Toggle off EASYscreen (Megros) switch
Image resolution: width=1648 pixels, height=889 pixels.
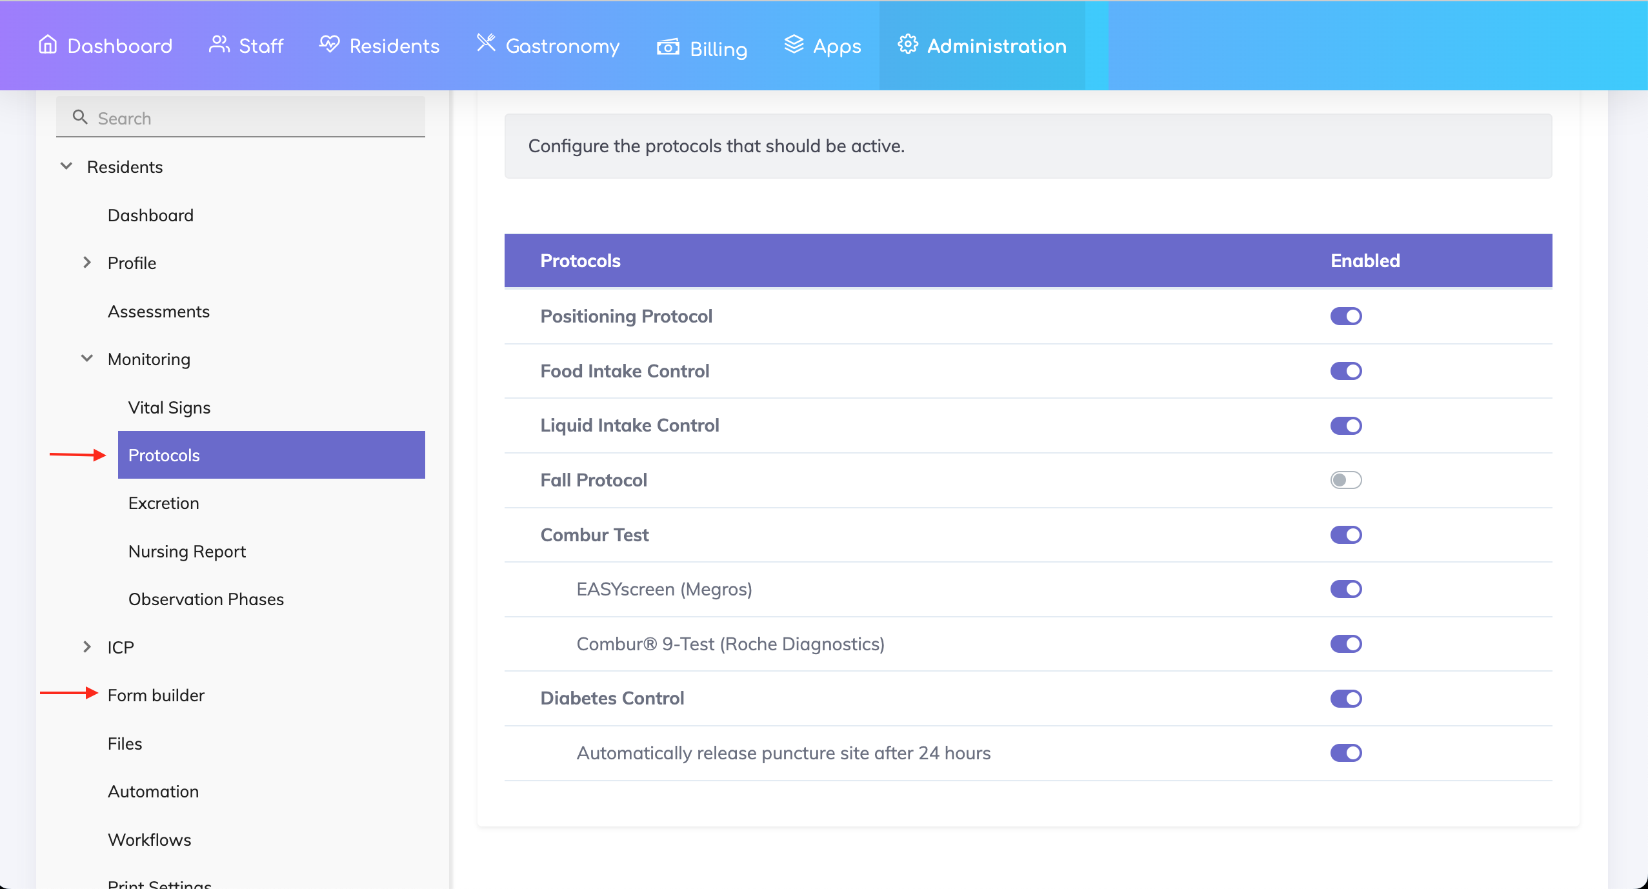(x=1345, y=589)
